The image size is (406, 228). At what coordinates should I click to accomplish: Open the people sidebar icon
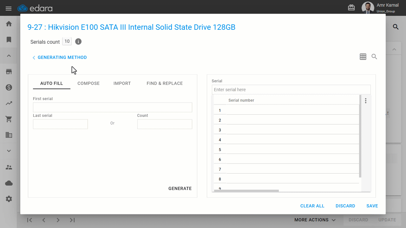(9, 167)
